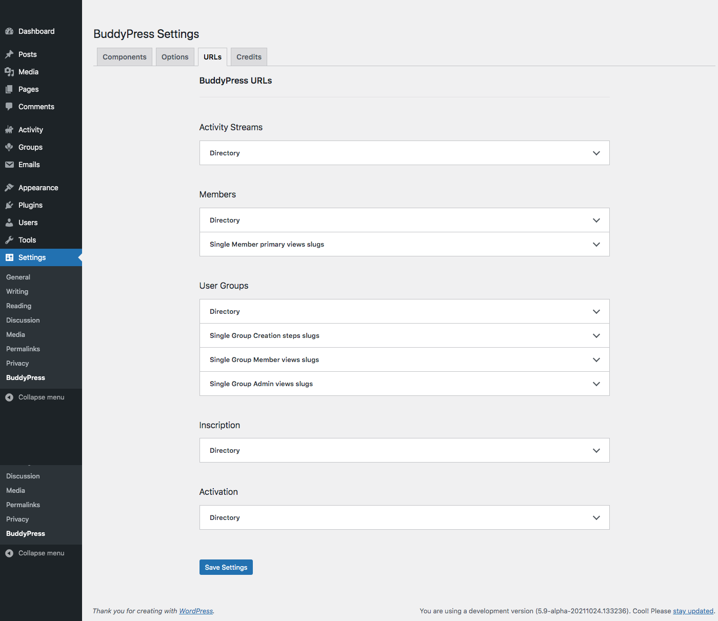
Task: Expand Single Group Creation steps slugs
Action: click(404, 335)
